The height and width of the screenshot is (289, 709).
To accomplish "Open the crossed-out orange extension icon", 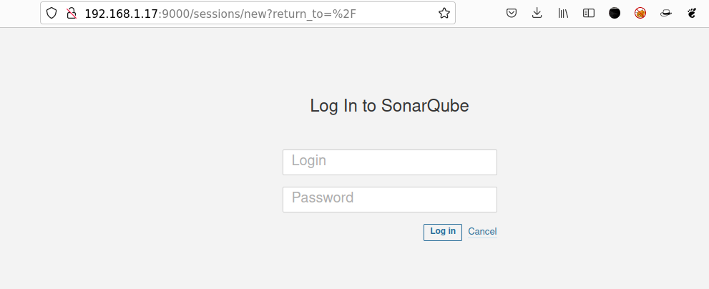I will (640, 13).
